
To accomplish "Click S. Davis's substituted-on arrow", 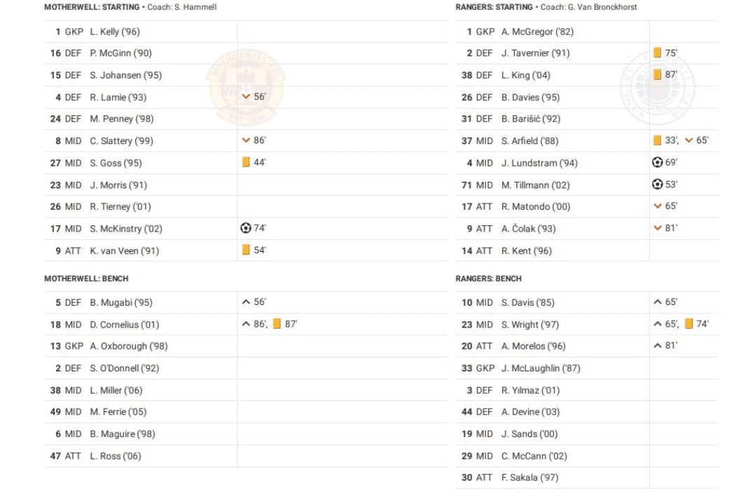I will [657, 302].
